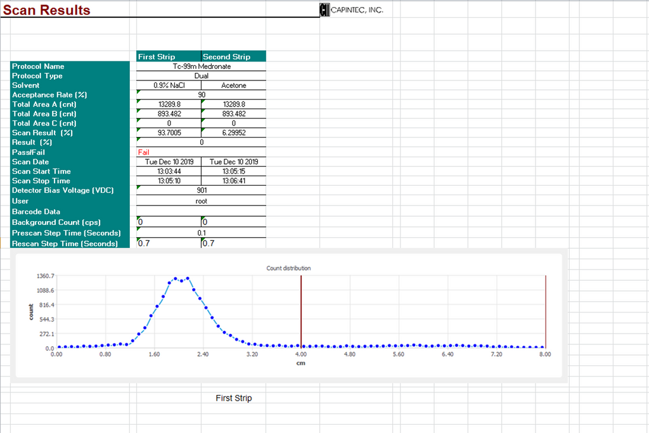Click the 'First Strip' caption below the chart
This screenshot has width=649, height=433.
[235, 398]
